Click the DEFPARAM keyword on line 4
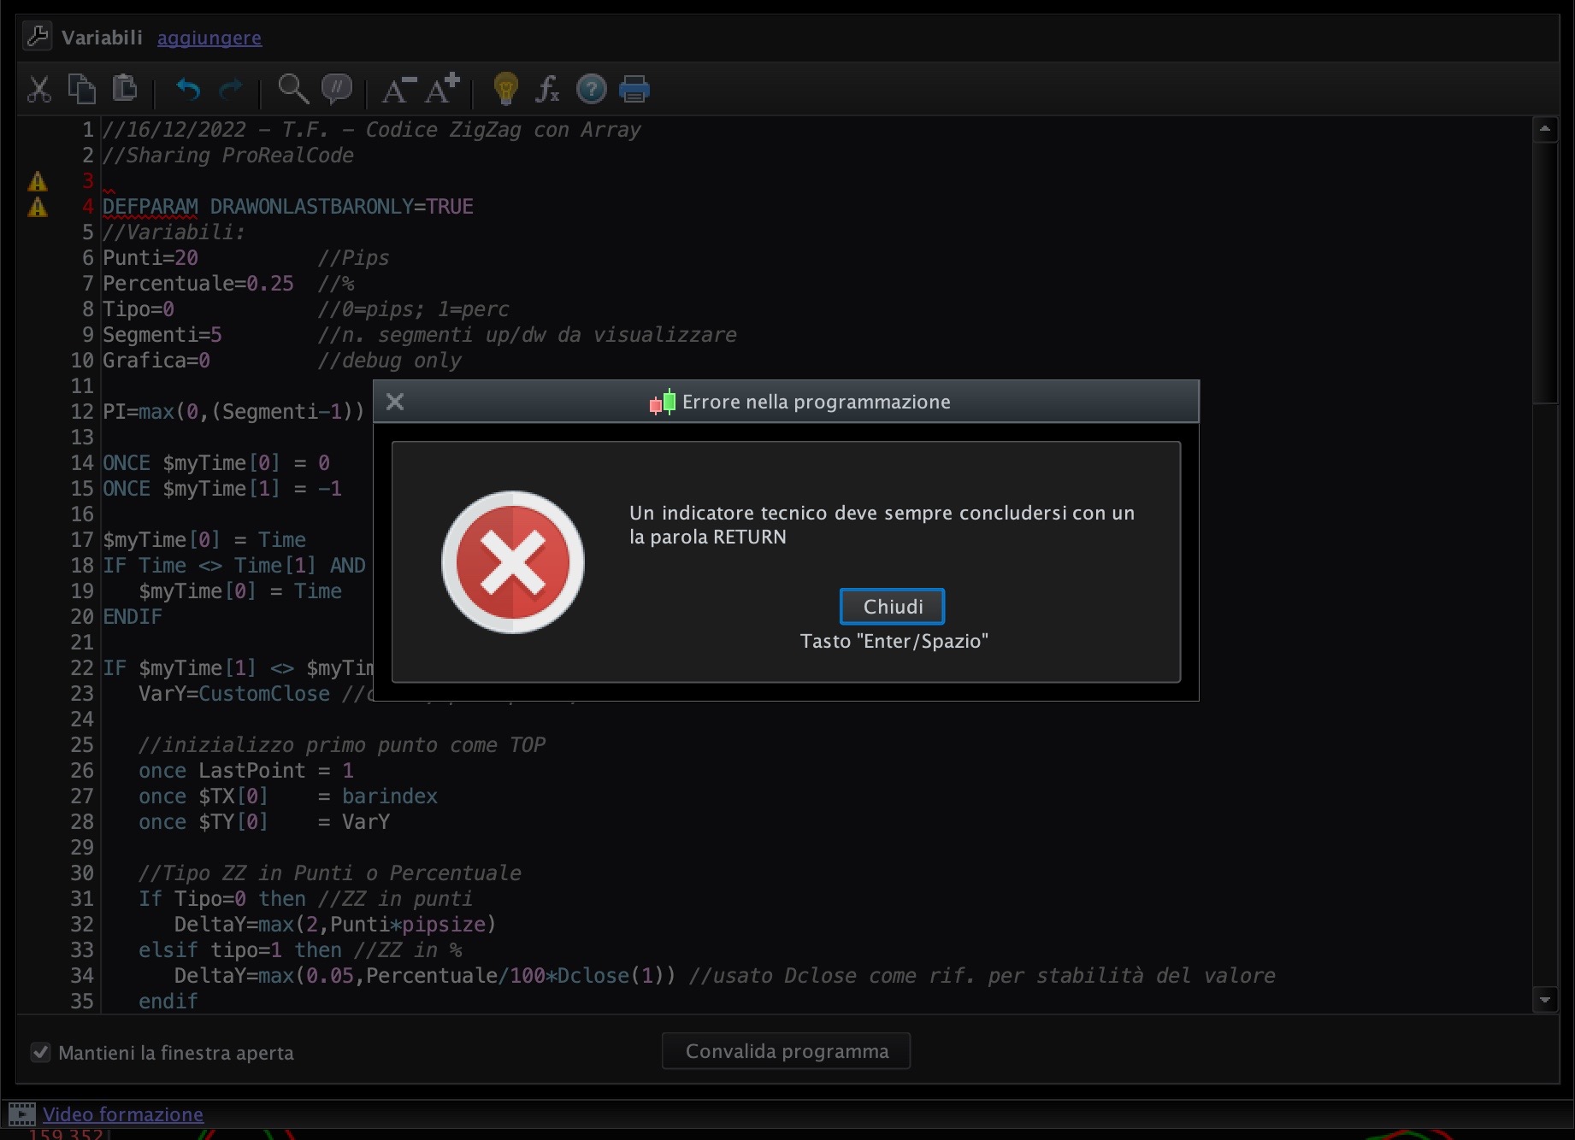Viewport: 1575px width, 1140px height. coord(150,207)
